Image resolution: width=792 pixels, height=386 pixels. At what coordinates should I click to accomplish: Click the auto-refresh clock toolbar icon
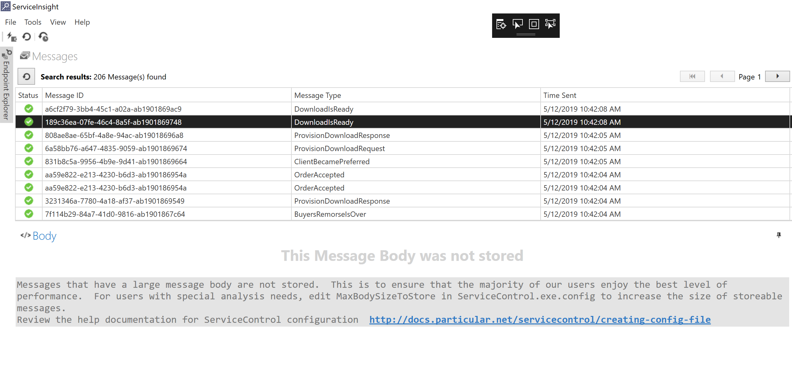(44, 37)
